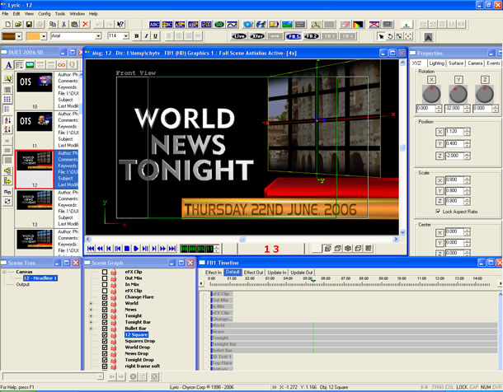Toggle the News layer checkbox

point(105,310)
